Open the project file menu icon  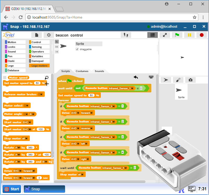37,35
